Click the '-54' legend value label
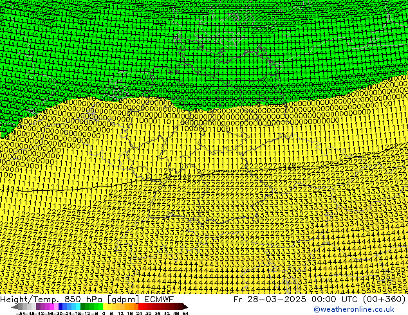Image resolution: width=408 pixels, height=315 pixels. (21, 313)
